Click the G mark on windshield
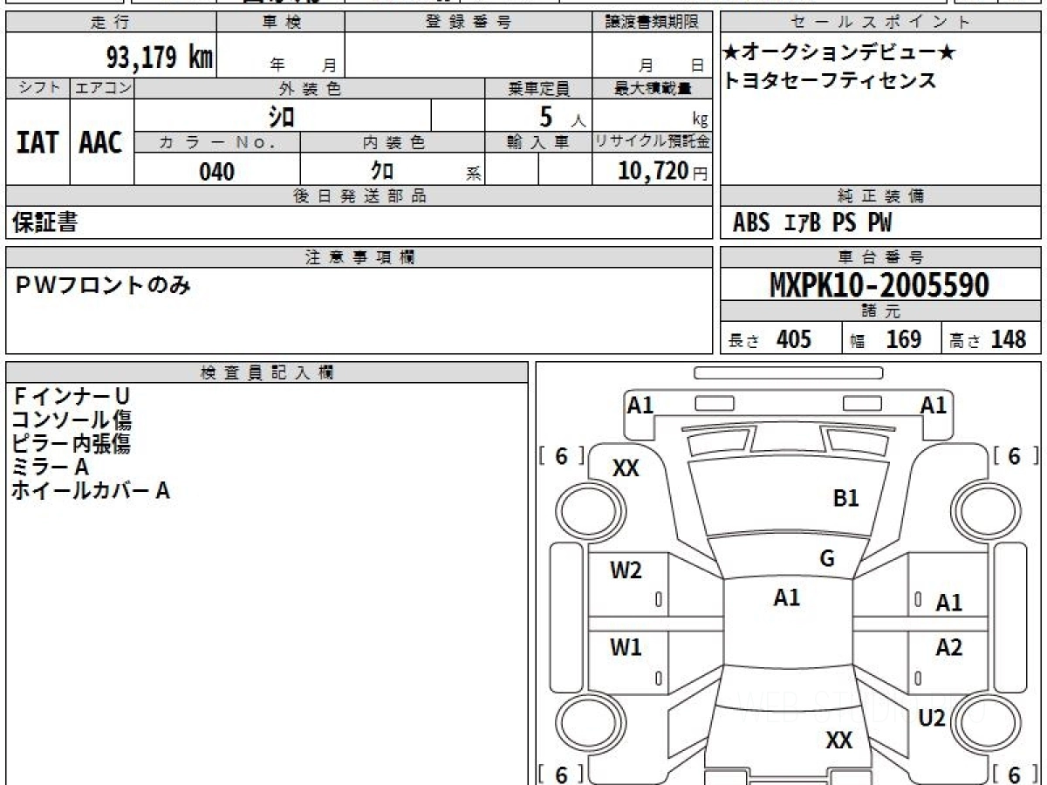The height and width of the screenshot is (785, 1047). (827, 559)
